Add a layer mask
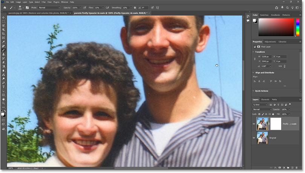Screen dimensions: 305x173 pos(280,168)
